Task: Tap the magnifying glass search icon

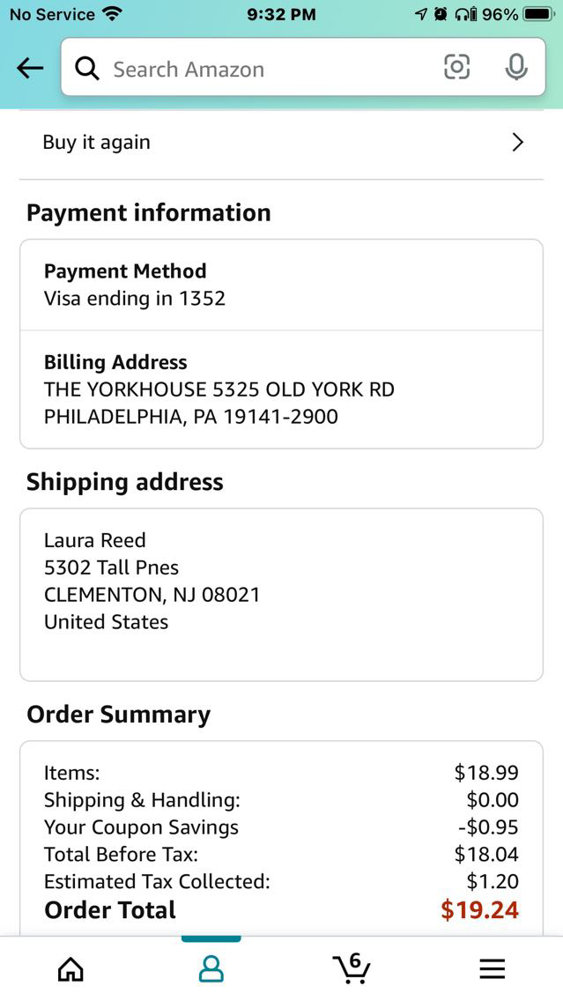Action: tap(87, 69)
